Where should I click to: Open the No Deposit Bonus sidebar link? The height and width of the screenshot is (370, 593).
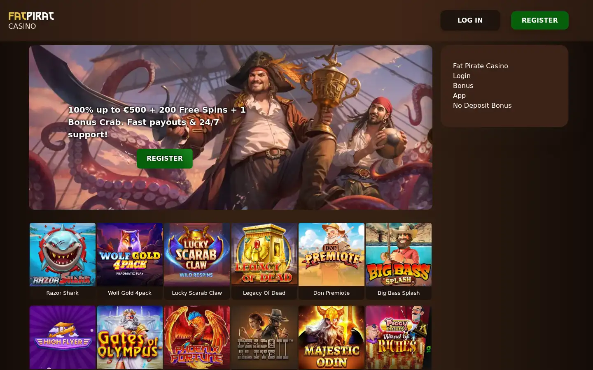[x=482, y=105]
